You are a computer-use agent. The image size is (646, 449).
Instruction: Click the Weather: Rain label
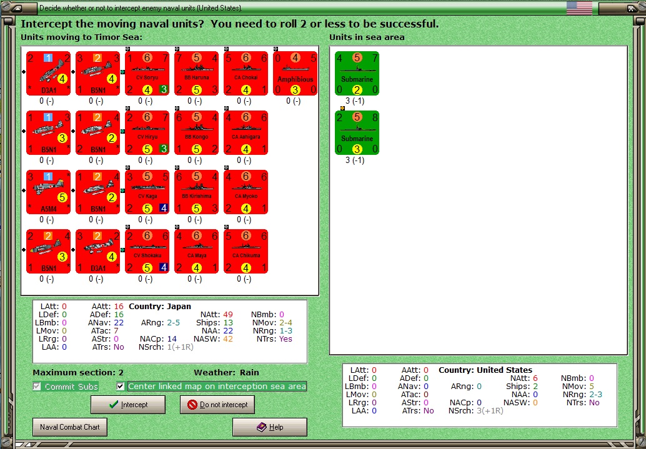click(226, 372)
